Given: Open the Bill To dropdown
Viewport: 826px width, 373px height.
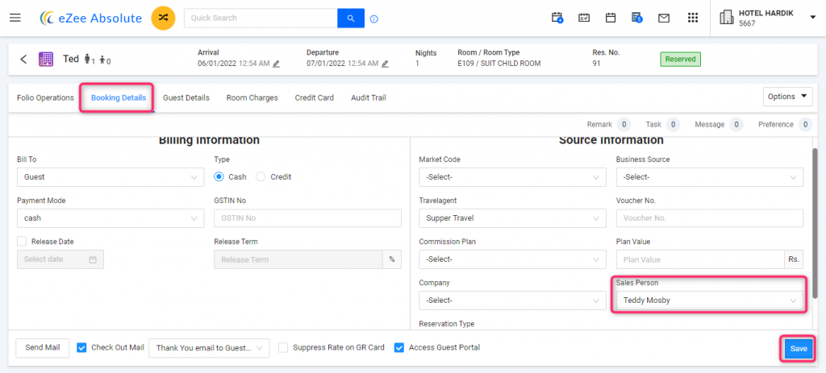Looking at the screenshot, I should point(111,177).
